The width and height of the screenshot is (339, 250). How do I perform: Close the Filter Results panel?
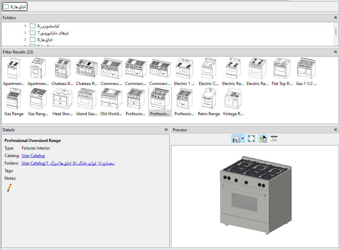pyautogui.click(x=336, y=52)
